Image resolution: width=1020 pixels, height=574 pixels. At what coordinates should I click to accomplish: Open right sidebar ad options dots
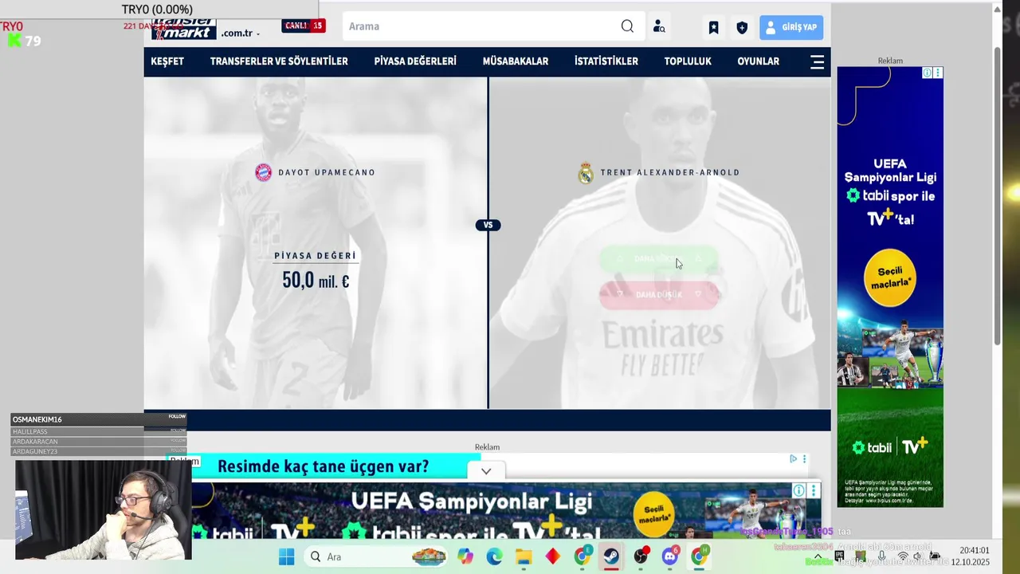(x=938, y=73)
